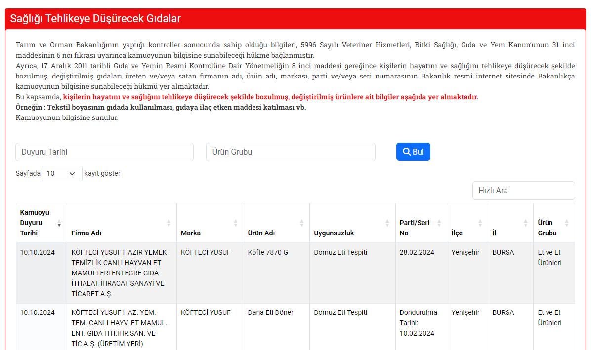Sort by Firma Adı column arrows
This screenshot has height=350, width=591.
169,223
